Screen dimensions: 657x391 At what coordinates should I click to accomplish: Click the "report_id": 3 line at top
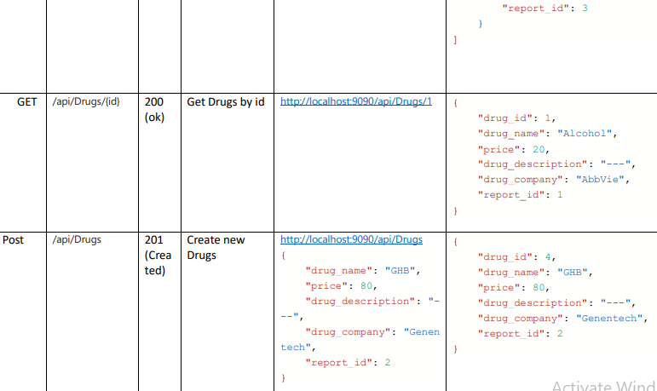point(545,9)
